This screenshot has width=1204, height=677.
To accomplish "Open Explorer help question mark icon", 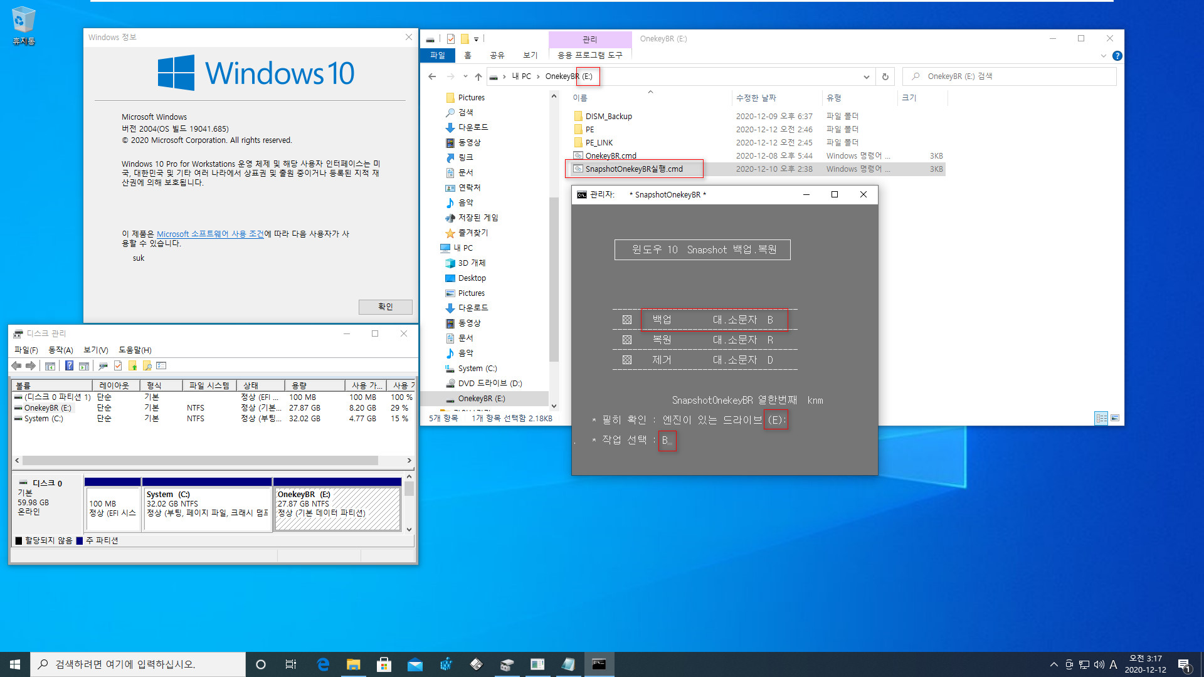I will (1117, 56).
